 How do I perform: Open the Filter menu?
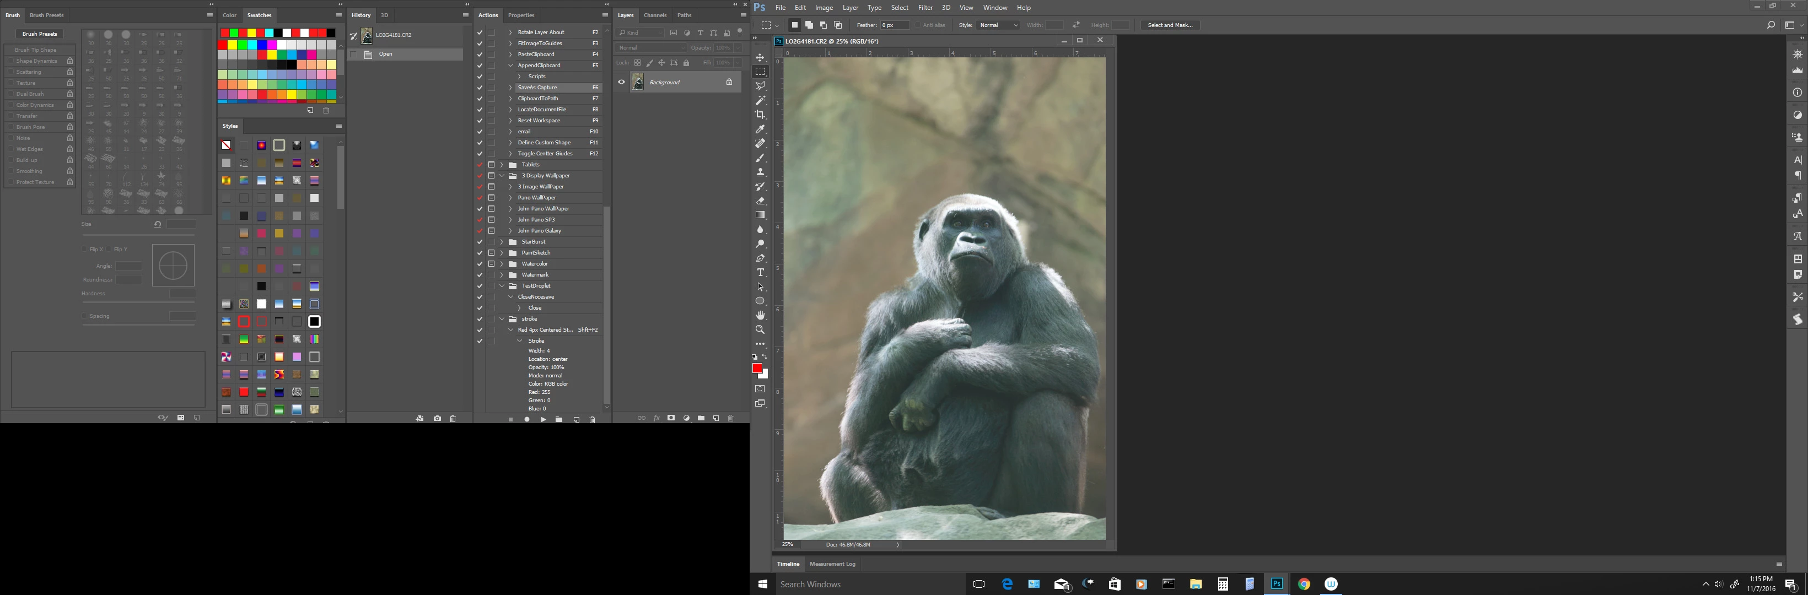click(925, 8)
